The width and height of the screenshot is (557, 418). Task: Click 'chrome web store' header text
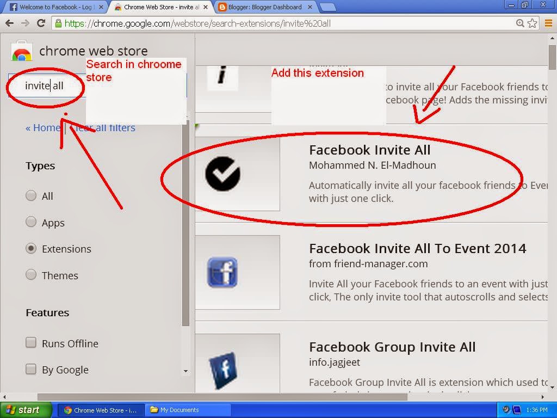94,51
